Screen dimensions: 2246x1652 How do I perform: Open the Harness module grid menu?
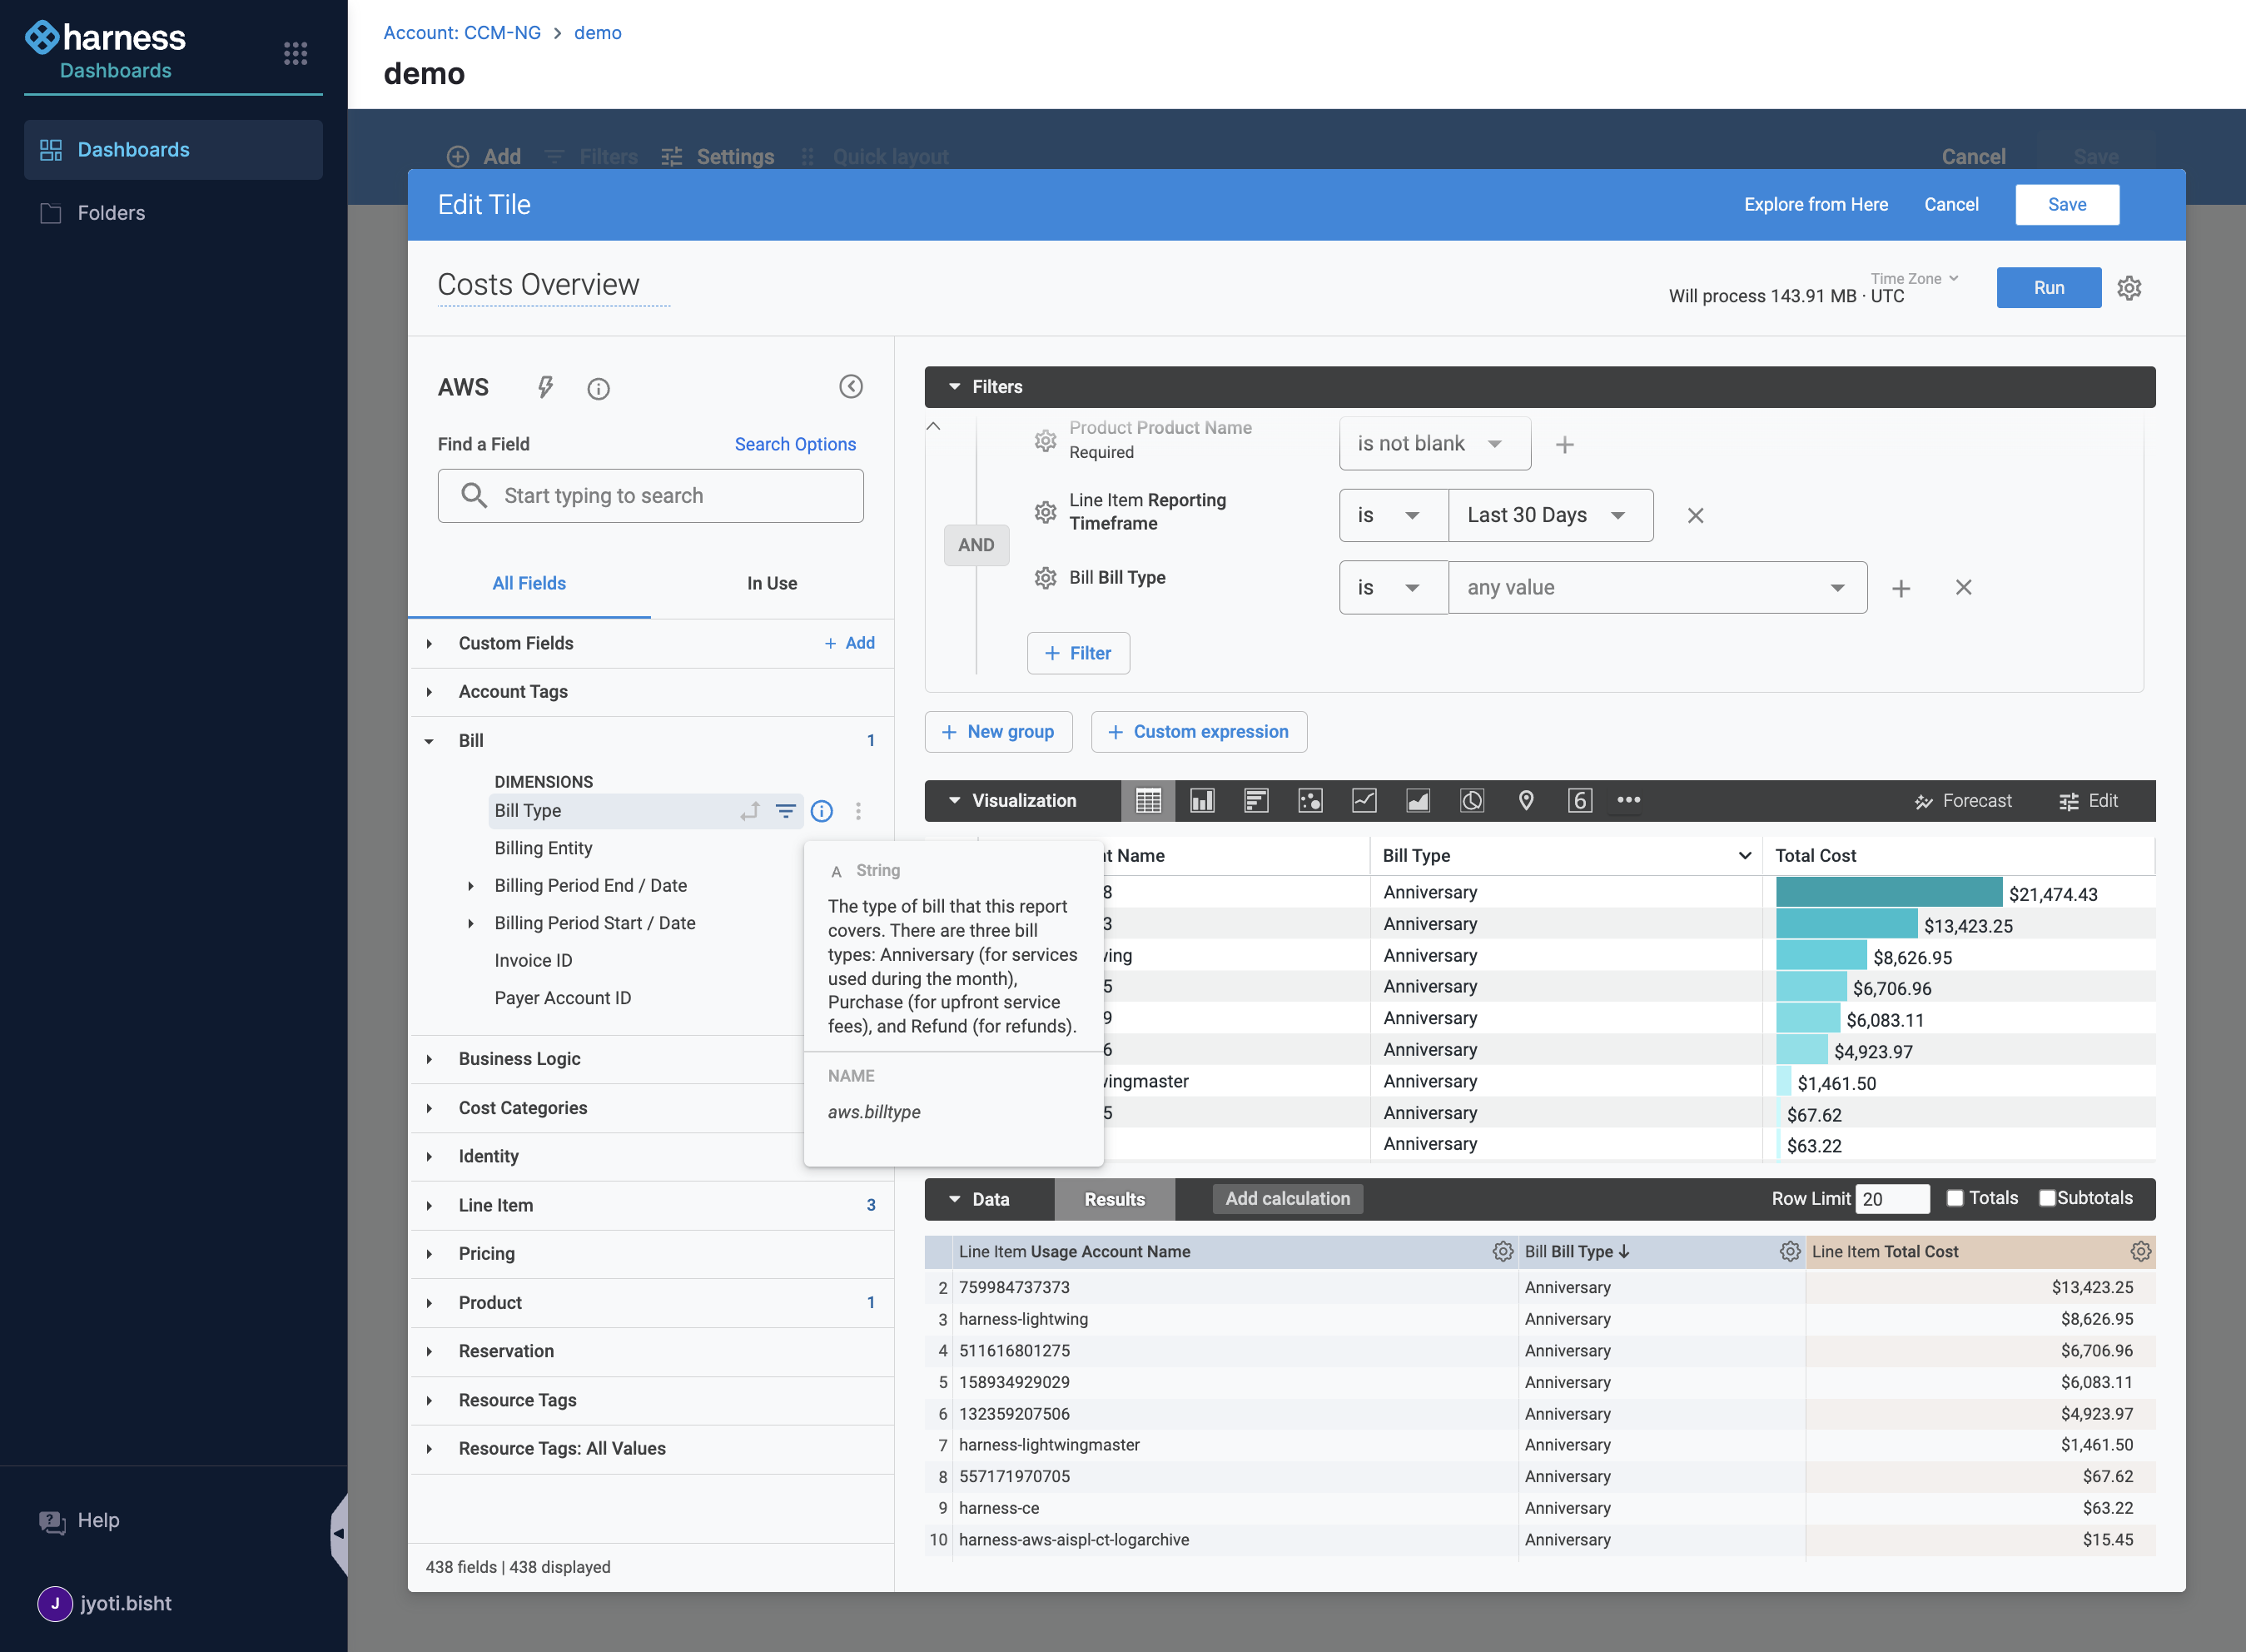coord(295,54)
